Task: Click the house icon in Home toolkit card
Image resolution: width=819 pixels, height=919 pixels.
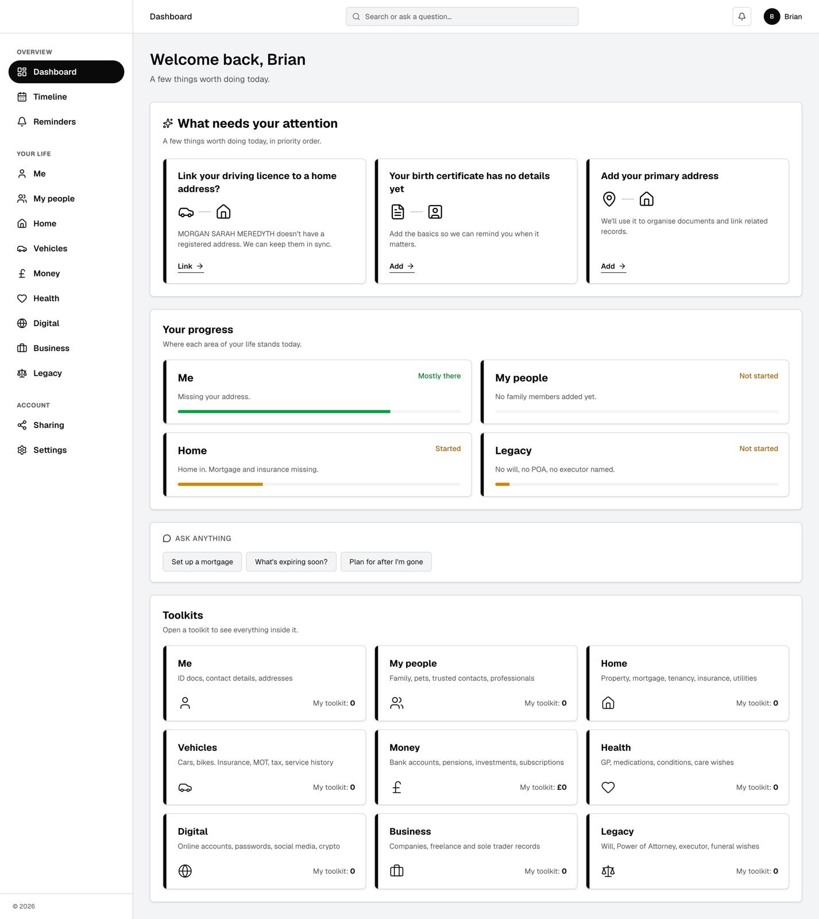Action: pos(608,703)
